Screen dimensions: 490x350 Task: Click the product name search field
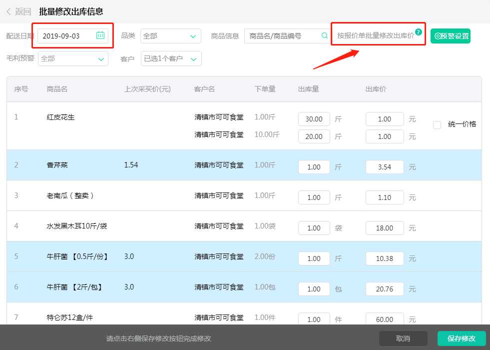coord(283,36)
